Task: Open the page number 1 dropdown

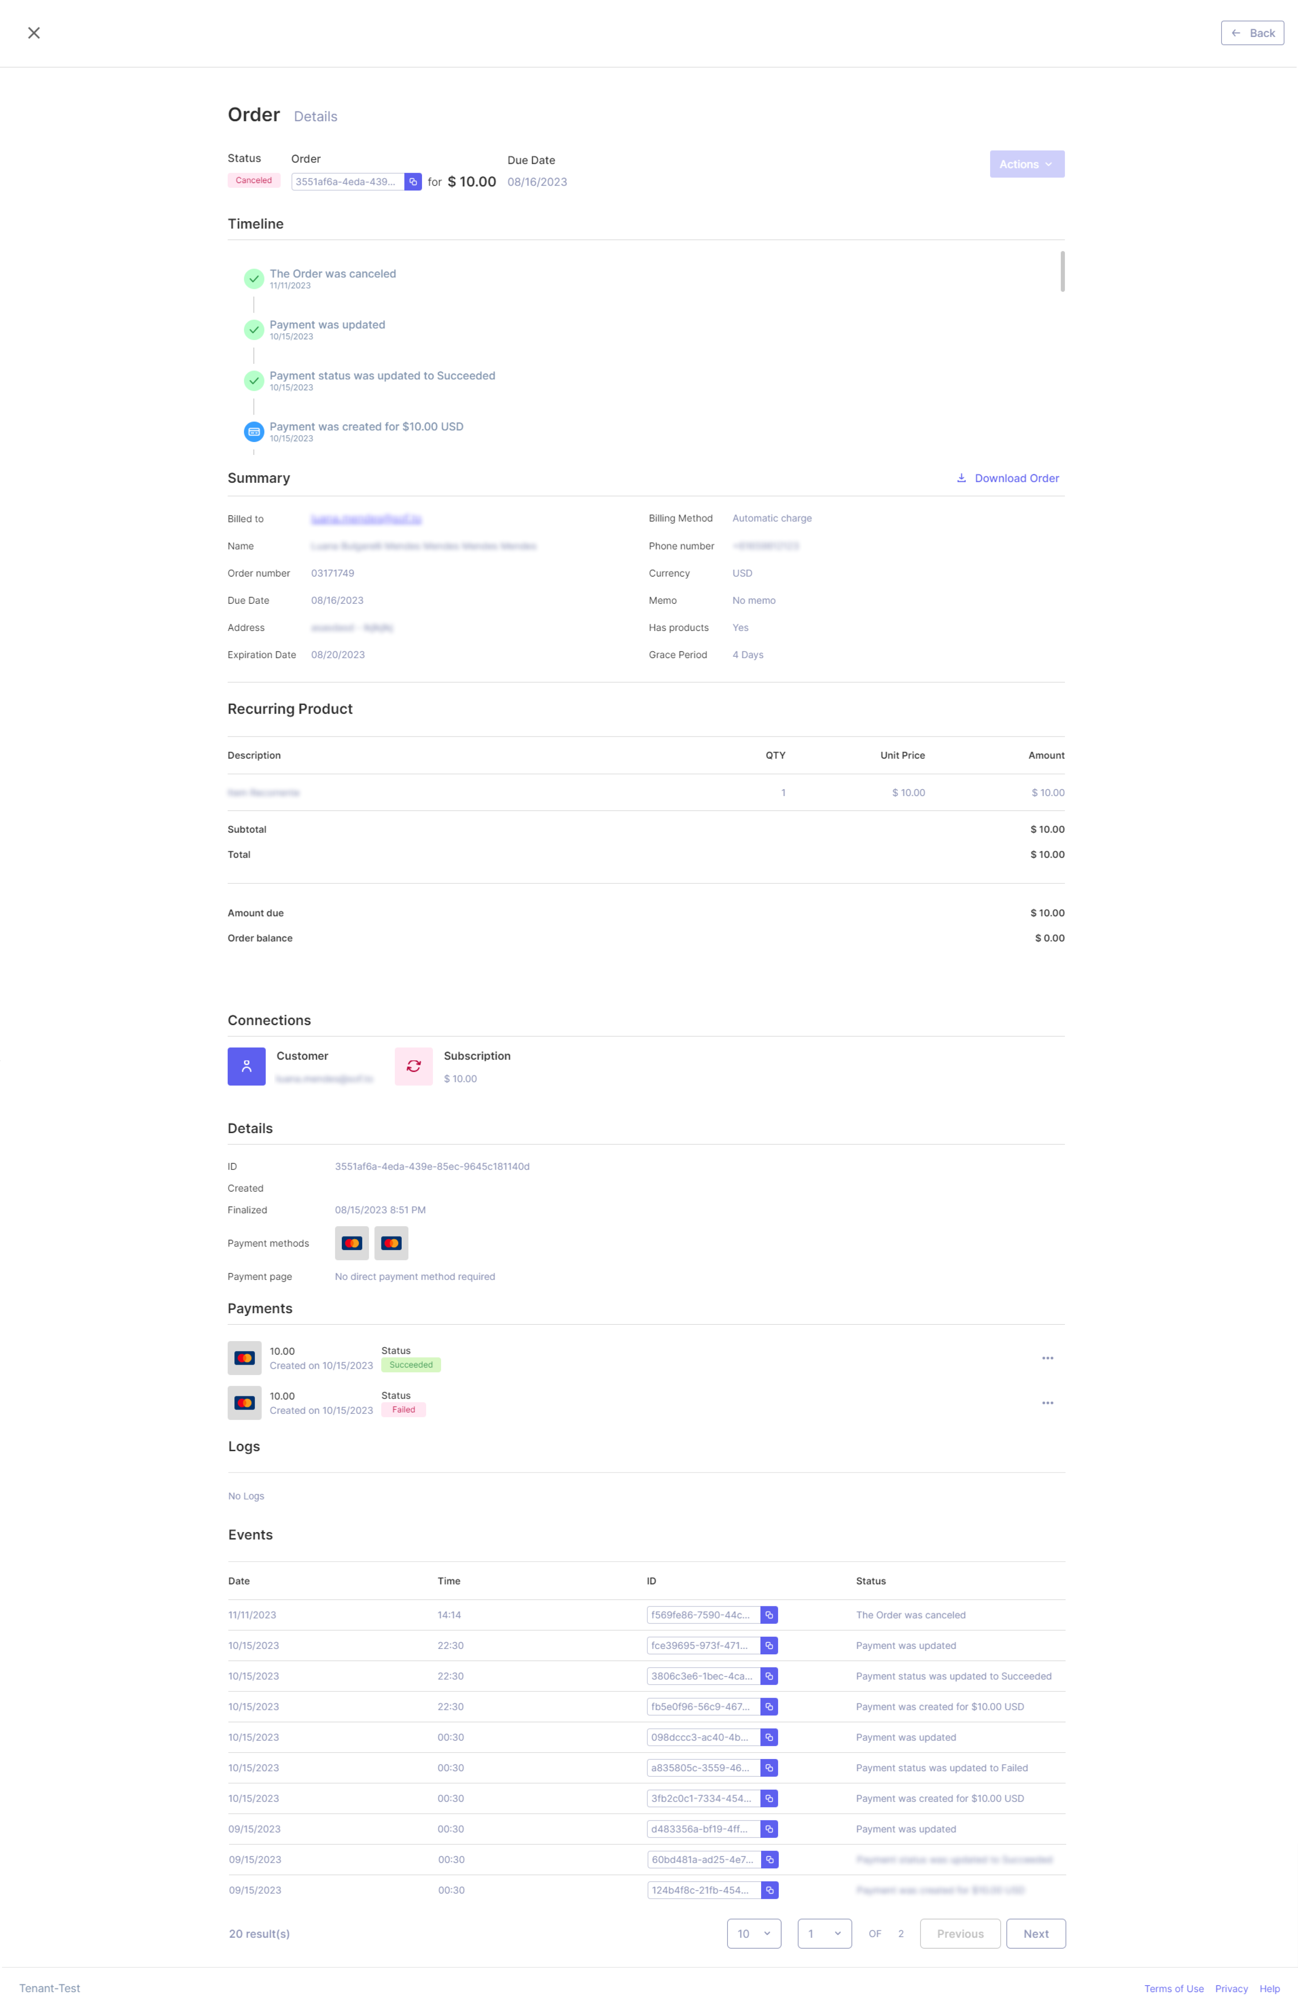Action: coord(824,1934)
